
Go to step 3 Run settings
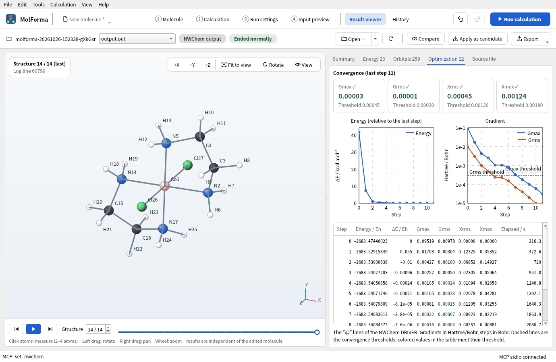[x=260, y=19]
